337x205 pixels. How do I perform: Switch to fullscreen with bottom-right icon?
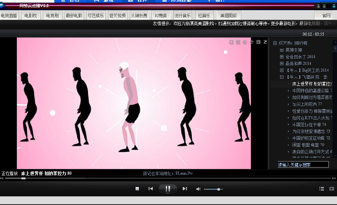click(x=331, y=189)
